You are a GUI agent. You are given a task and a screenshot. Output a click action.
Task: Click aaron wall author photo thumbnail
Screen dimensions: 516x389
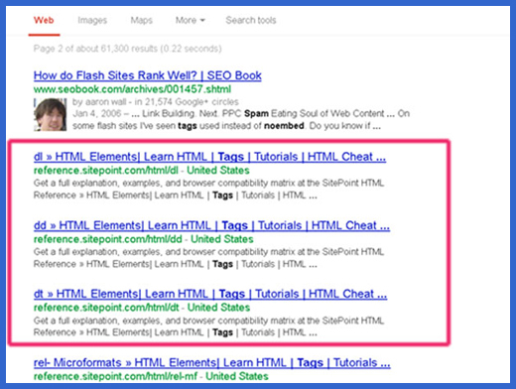click(50, 114)
